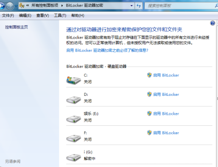Click the F: drive icon

[73, 138]
